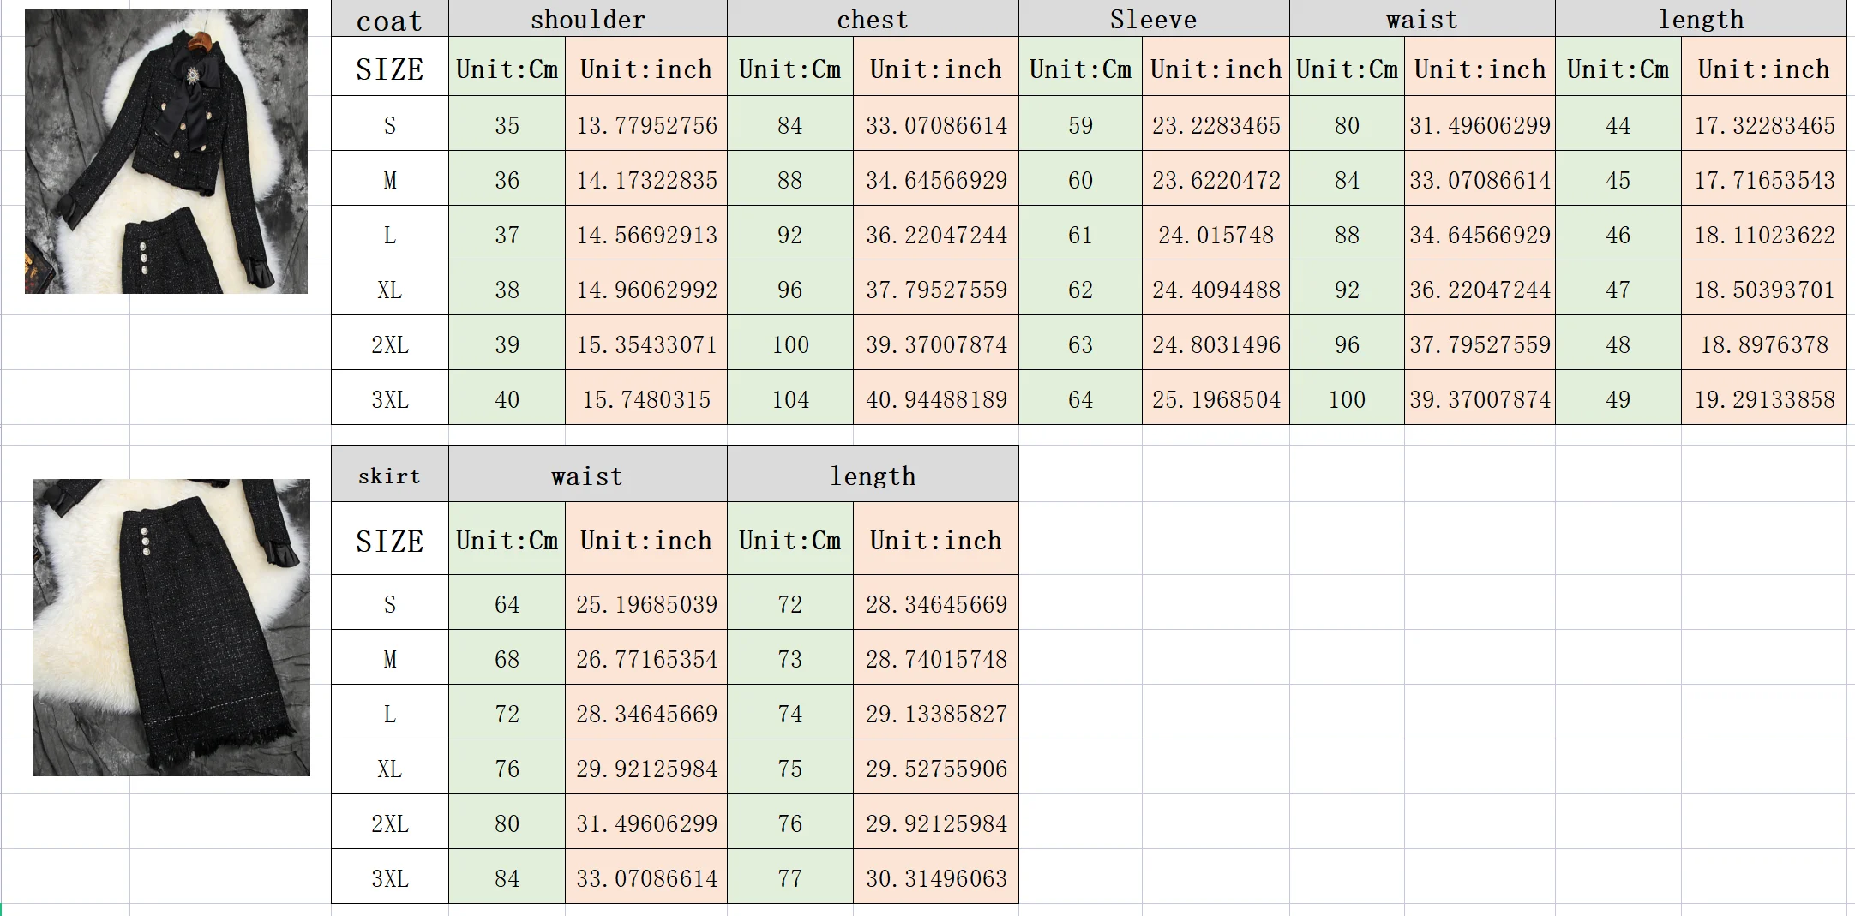Select coat length inch value 17.32283465
1855x916 pixels.
[x=1764, y=124]
